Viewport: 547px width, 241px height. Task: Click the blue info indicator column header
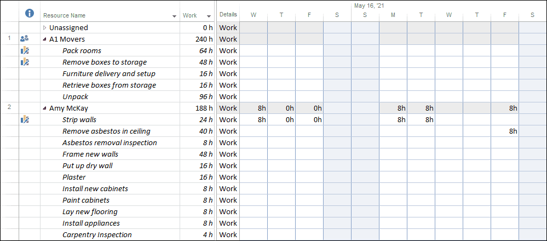click(x=30, y=14)
